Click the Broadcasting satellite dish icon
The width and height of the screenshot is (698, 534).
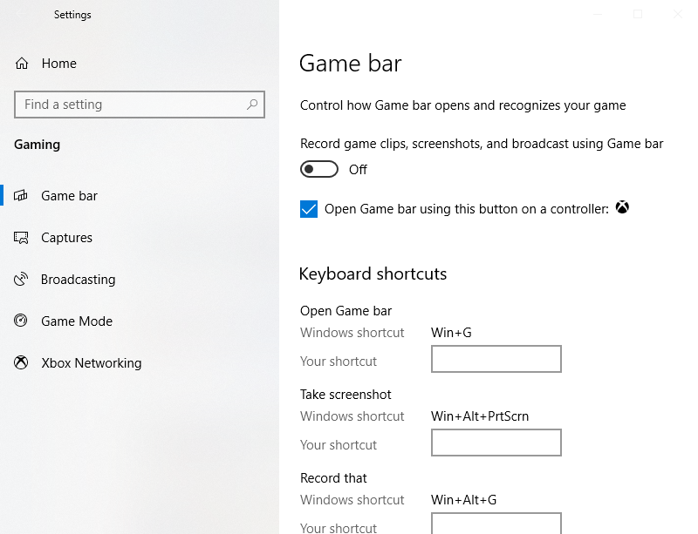click(x=21, y=280)
